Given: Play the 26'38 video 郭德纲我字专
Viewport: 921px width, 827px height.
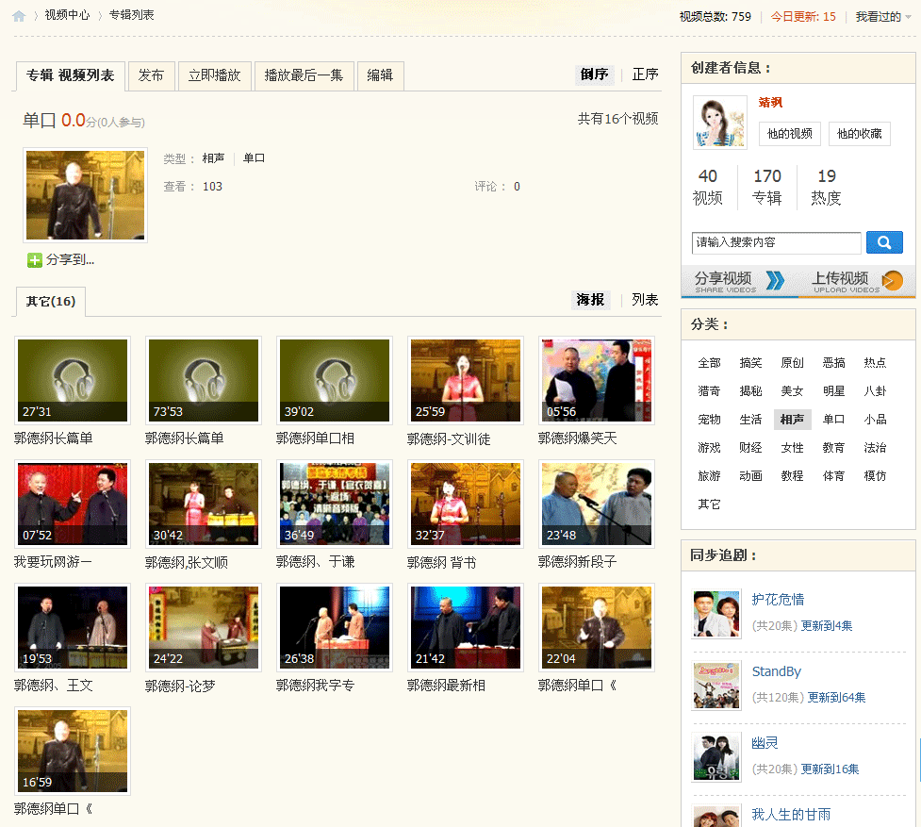Looking at the screenshot, I should pyautogui.click(x=335, y=627).
